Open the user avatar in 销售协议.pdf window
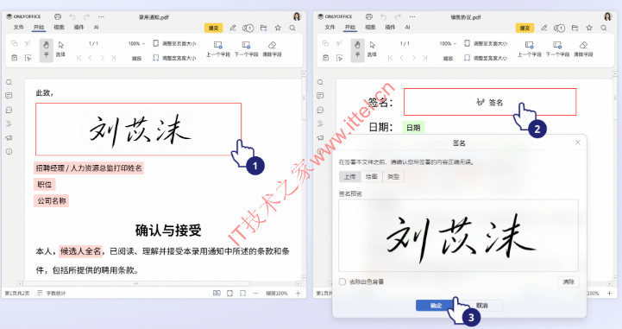The width and height of the screenshot is (622, 329). click(x=608, y=16)
